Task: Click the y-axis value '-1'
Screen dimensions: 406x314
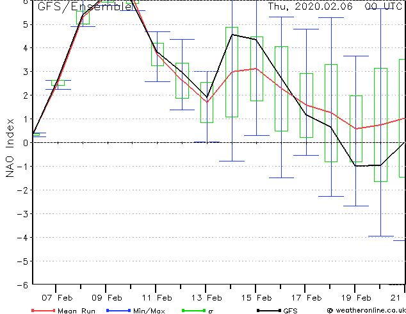Action: tap(22, 167)
